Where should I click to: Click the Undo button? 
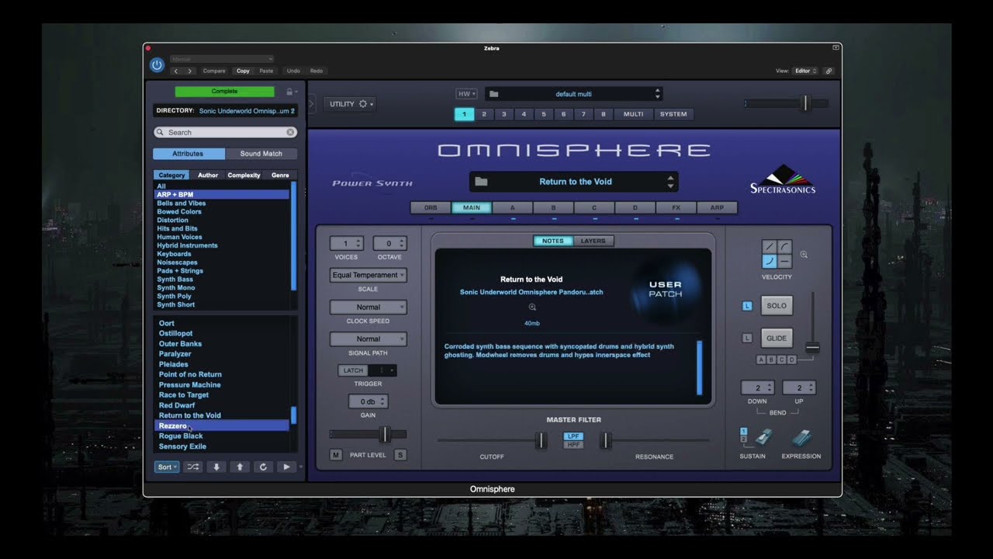(293, 71)
